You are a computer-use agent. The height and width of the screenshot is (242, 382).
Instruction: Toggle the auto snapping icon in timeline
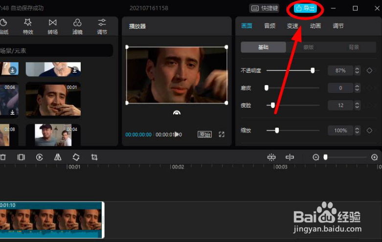[x=271, y=157]
